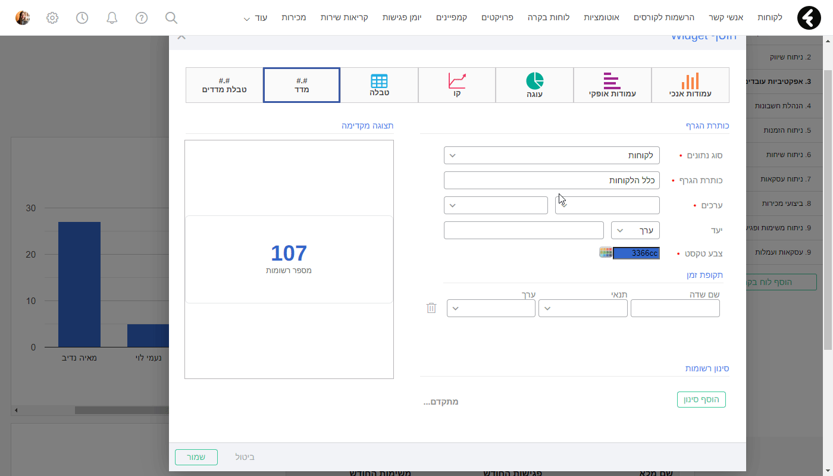Viewport: 833px width, 476px height.
Task: Open the לוחות בקרה top menu
Action: click(x=549, y=18)
